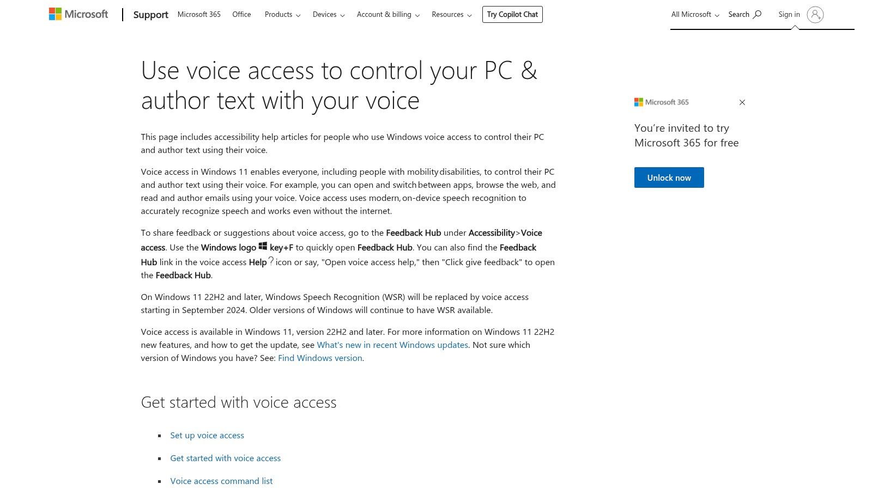
Task: Click the Try Copilot Chat button
Action: [x=512, y=14]
